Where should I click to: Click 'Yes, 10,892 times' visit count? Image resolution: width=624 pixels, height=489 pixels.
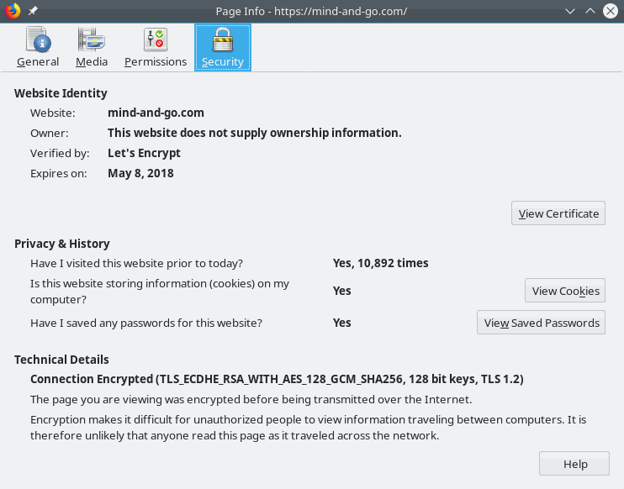380,263
